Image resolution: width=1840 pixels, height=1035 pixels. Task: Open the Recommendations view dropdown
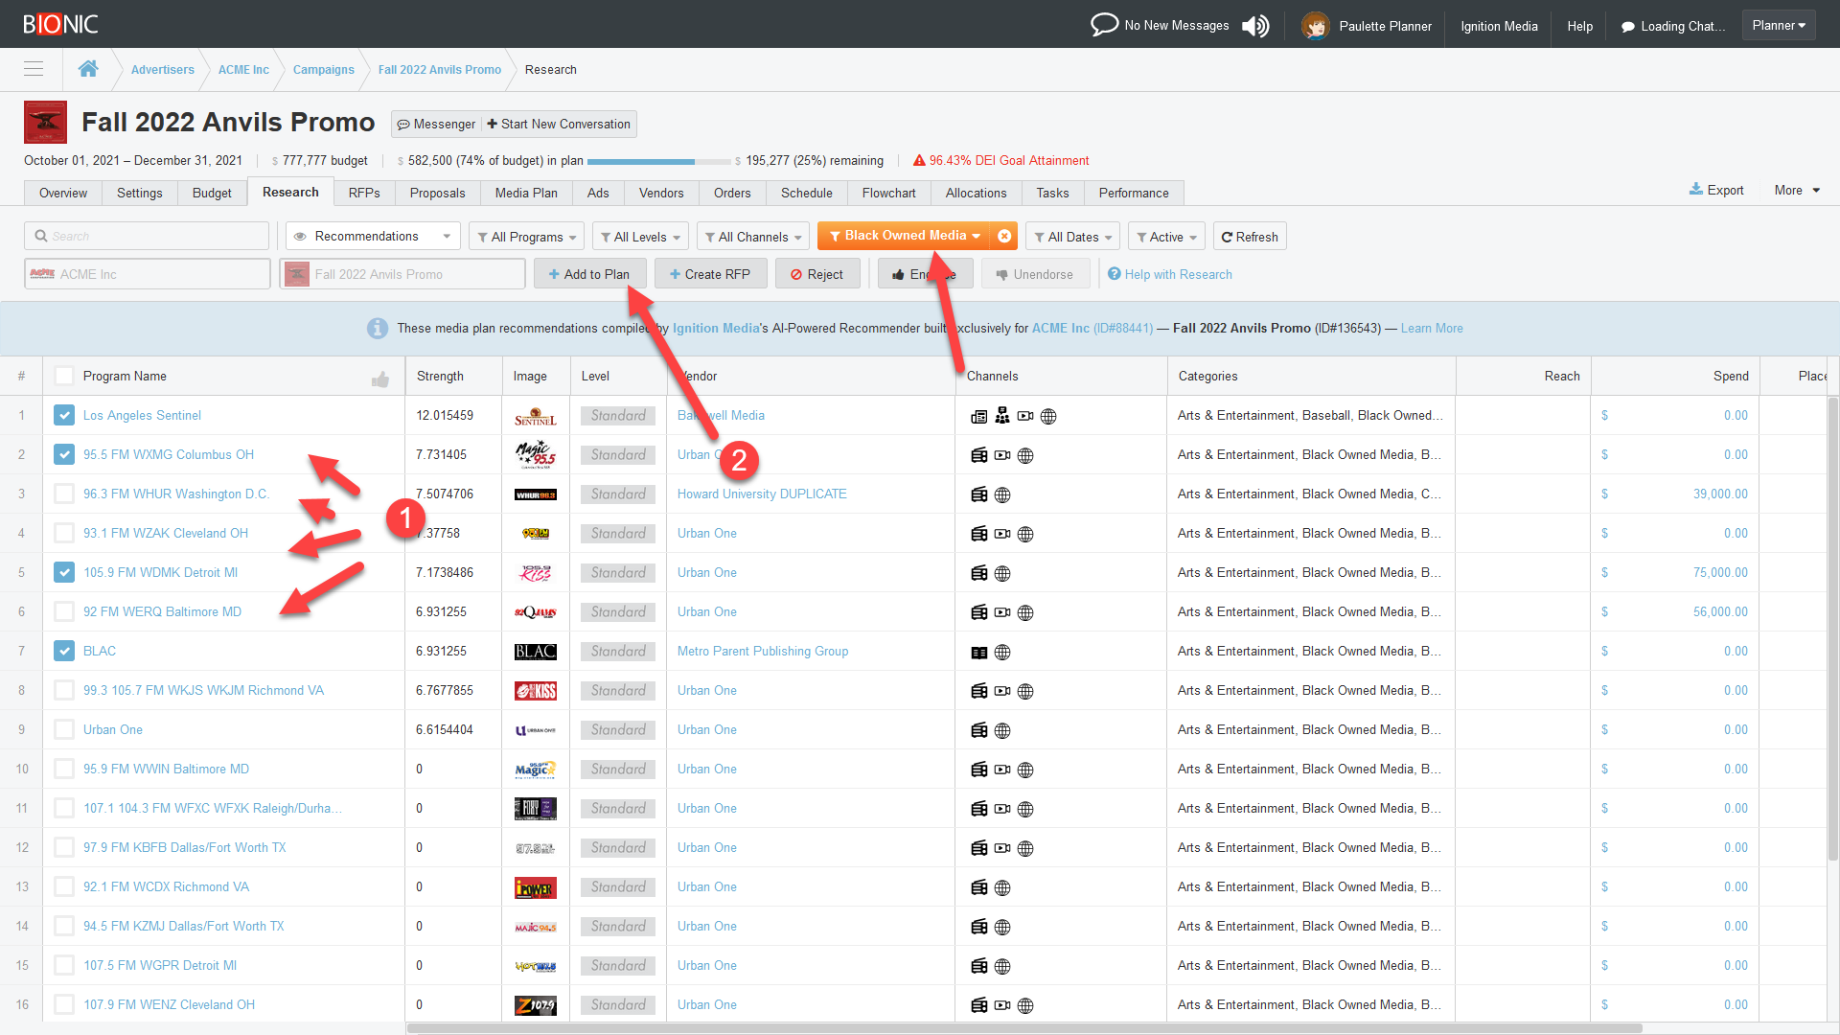(373, 236)
